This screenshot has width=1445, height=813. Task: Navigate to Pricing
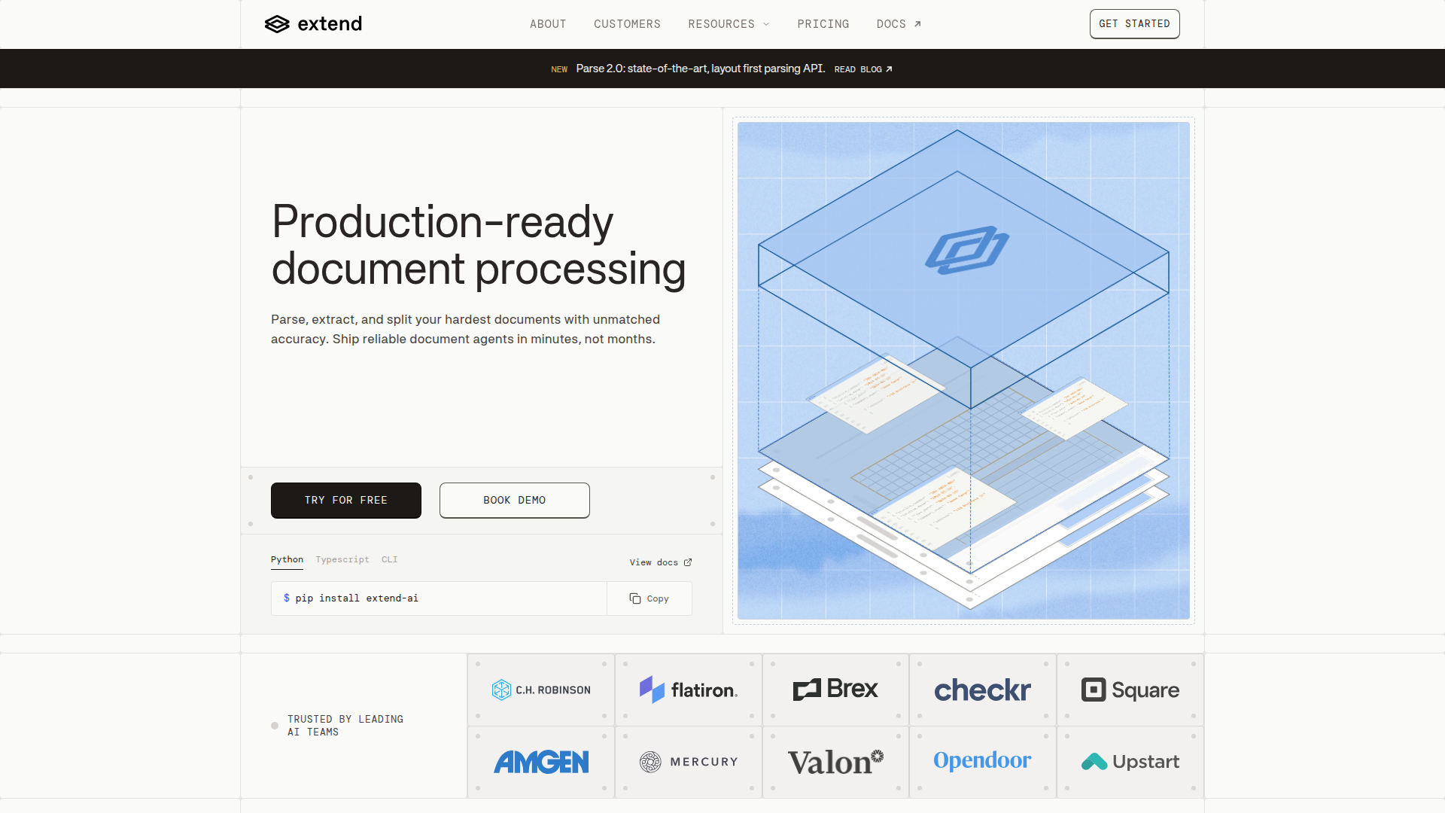(x=823, y=24)
